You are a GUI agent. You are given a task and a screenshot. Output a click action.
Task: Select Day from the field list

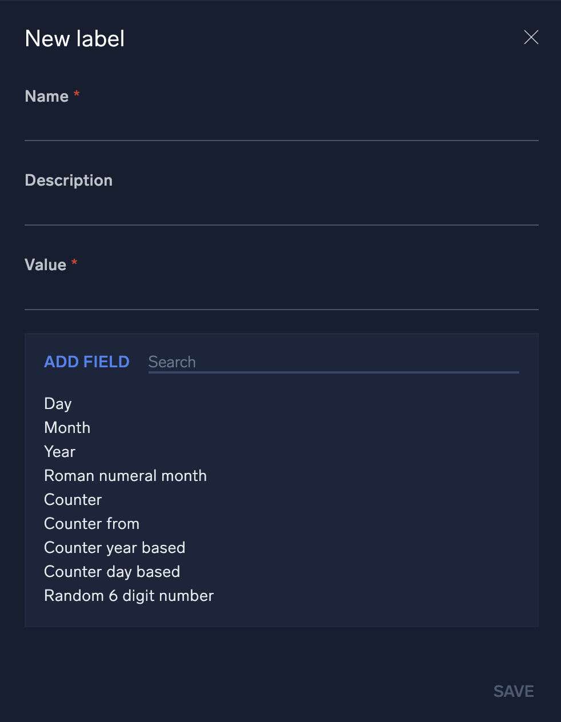point(57,403)
